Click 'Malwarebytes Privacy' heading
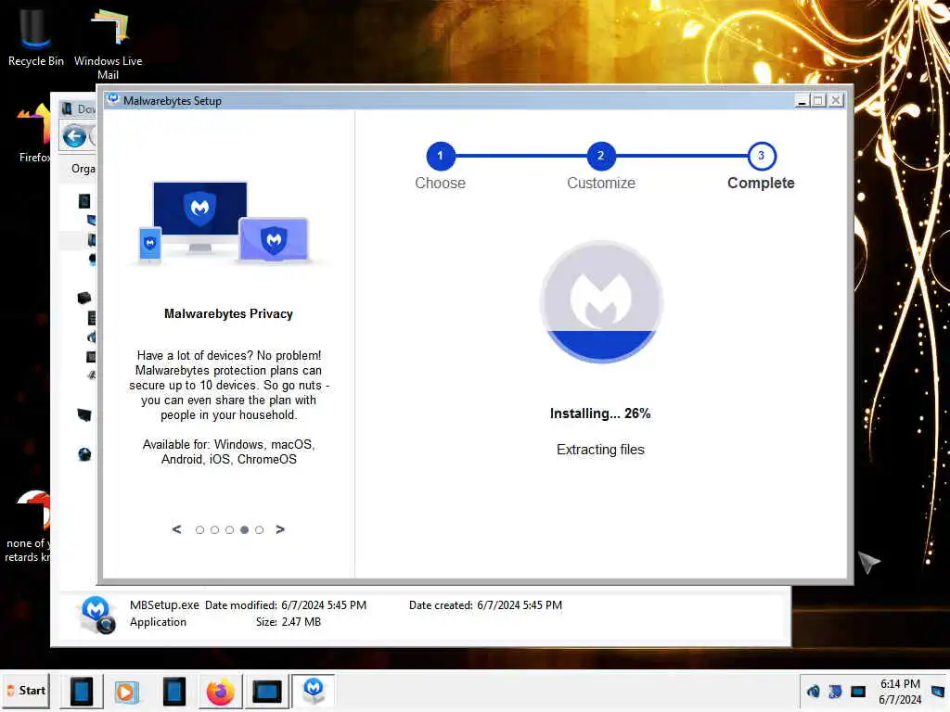The image size is (950, 712). click(x=228, y=313)
